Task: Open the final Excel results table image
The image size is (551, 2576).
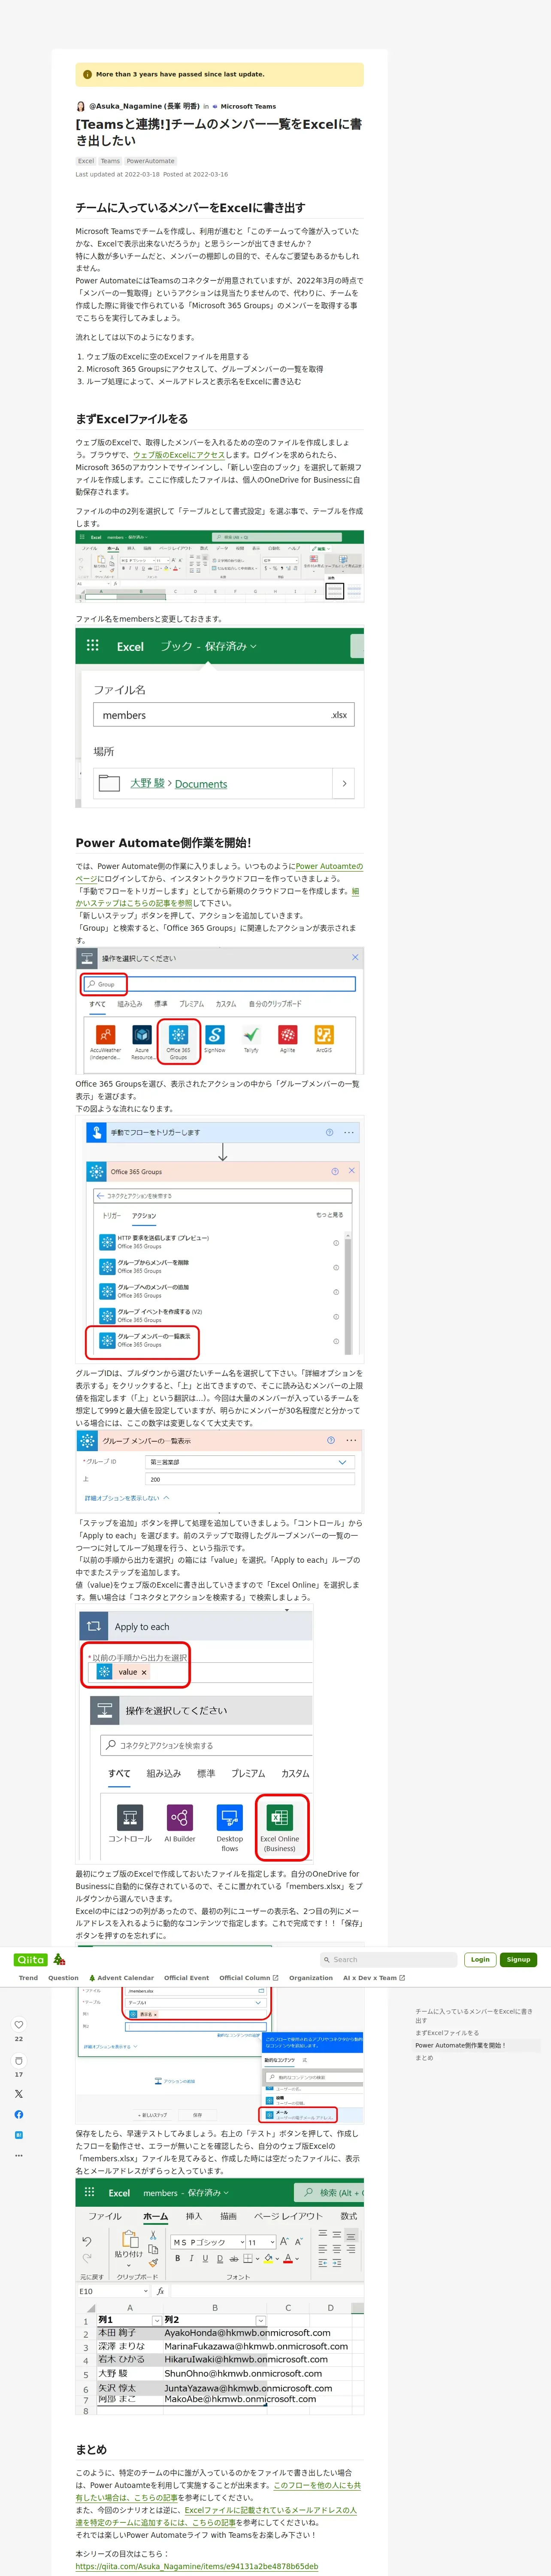Action: pos(220,2296)
